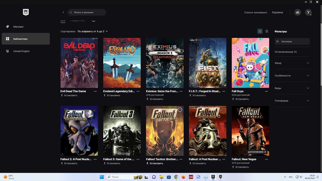Install Evil Dead The Game
This screenshot has width=322, height=181.
[69, 95]
